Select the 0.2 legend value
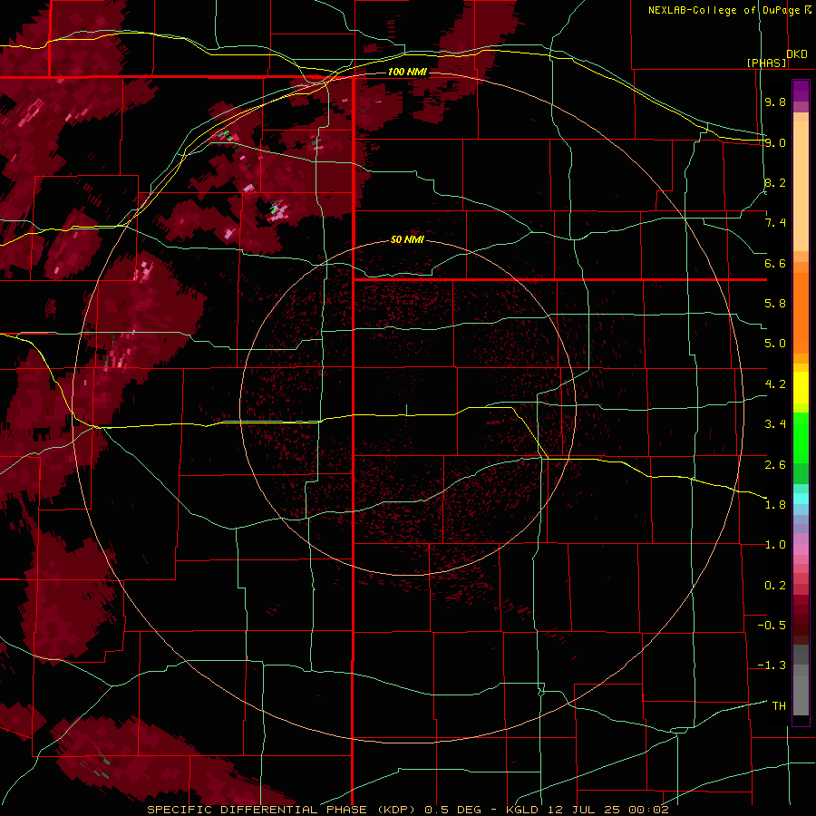Viewport: 816px width, 816px height. 775,586
